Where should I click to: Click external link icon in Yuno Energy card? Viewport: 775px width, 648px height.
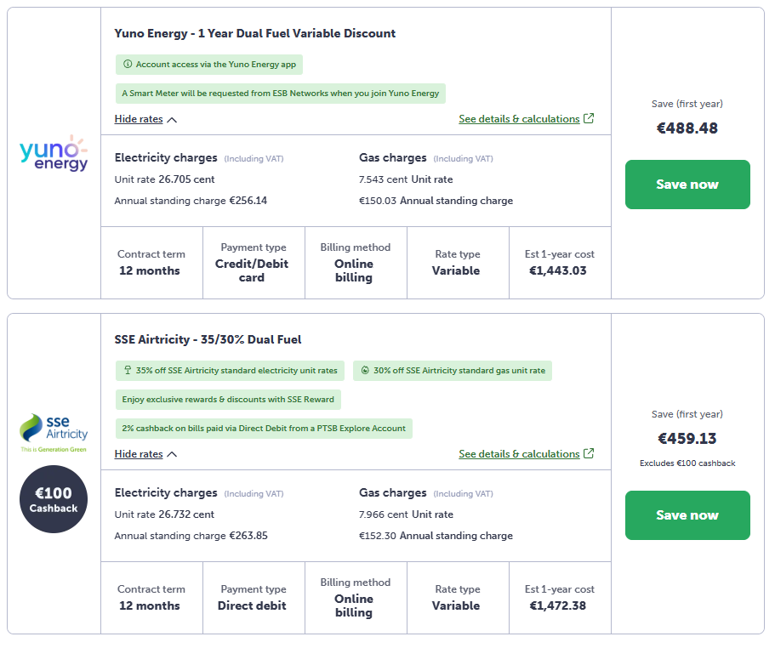(589, 119)
